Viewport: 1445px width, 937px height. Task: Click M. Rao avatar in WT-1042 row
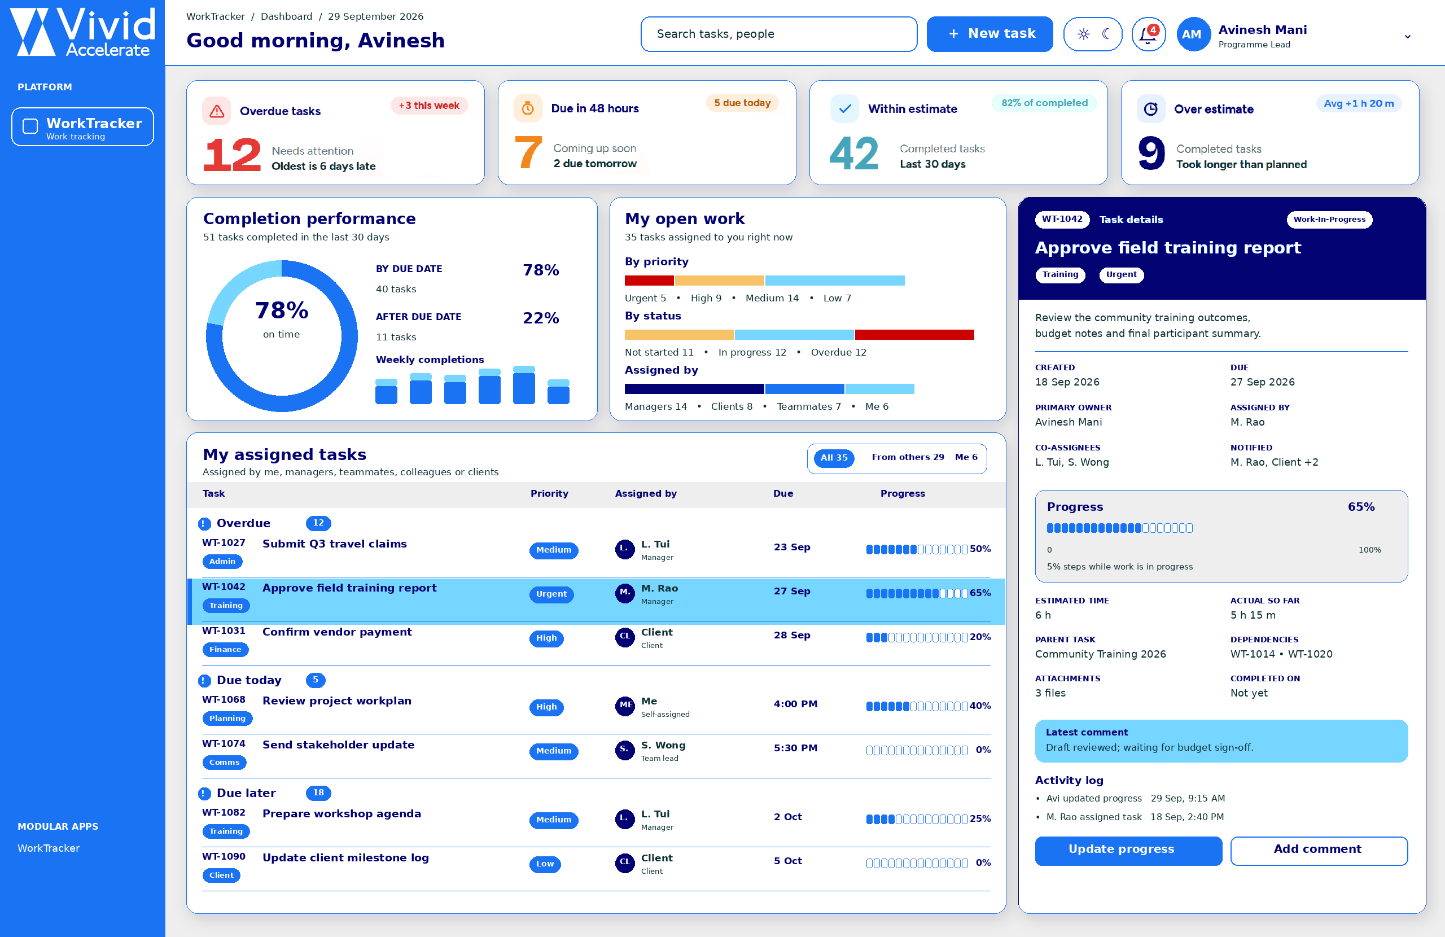pos(625,593)
